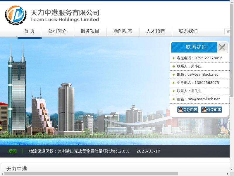Click the 业务电话：13802568075 line
This screenshot has width=234, height=176.
click(198, 83)
